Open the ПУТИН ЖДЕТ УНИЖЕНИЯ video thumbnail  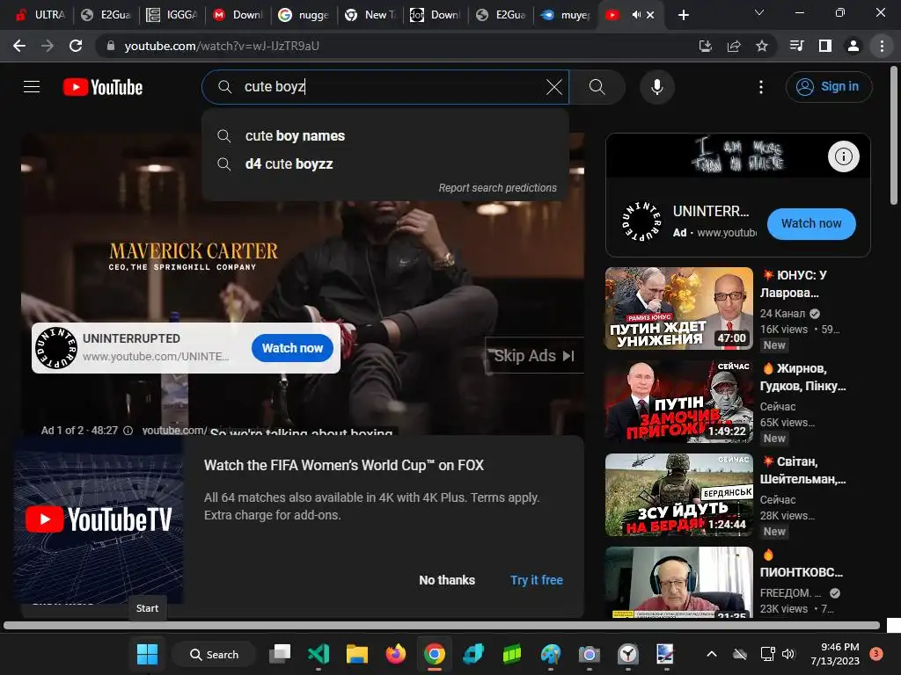coord(678,308)
